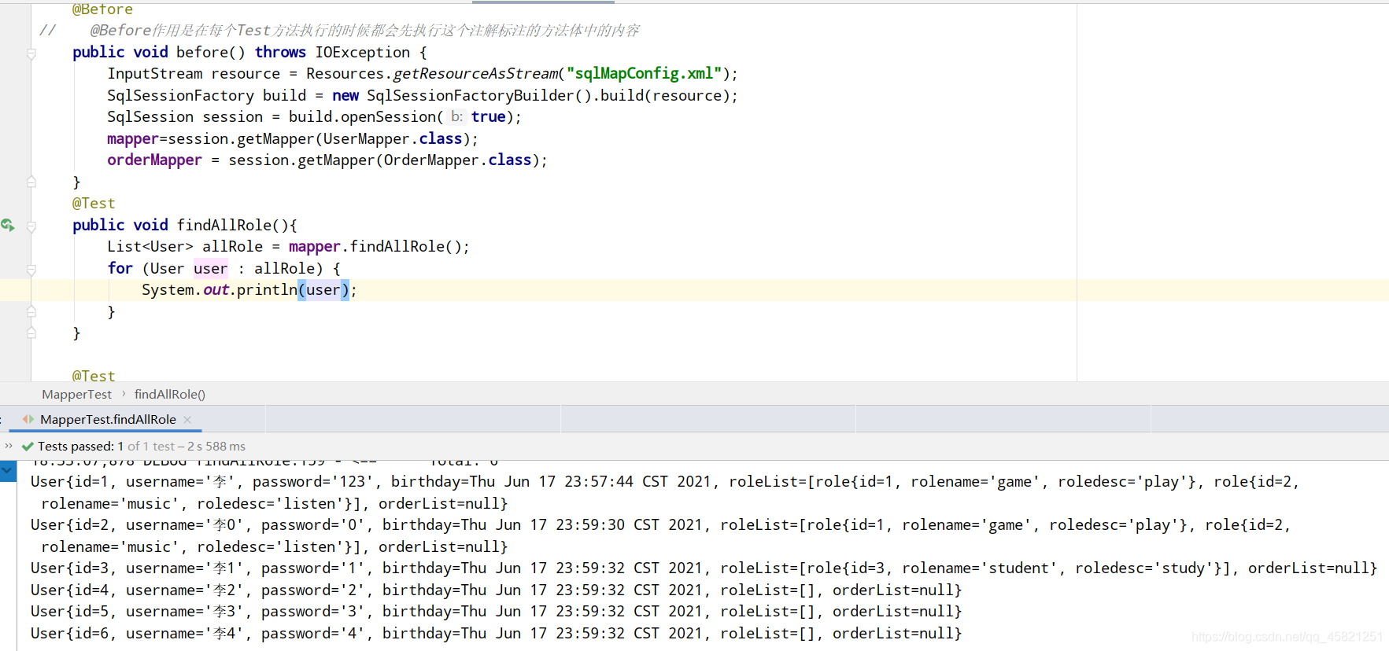
Task: Click console output line User{id=6
Action: [x=496, y=633]
